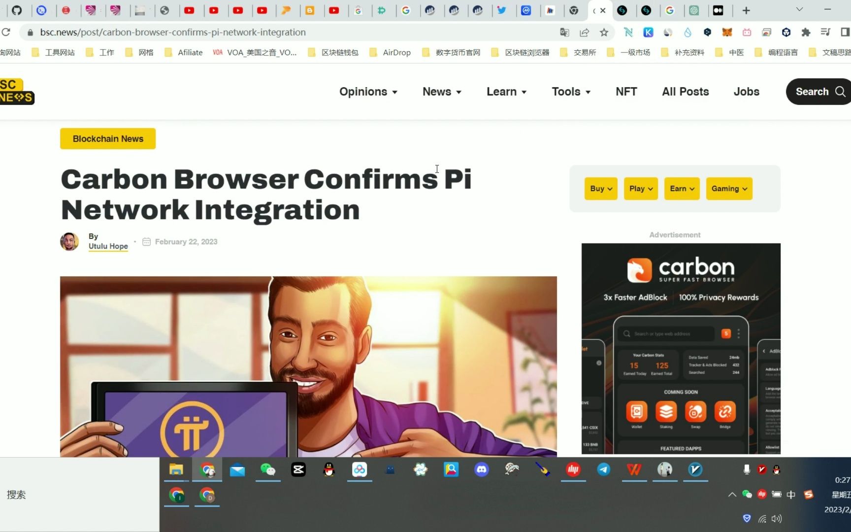851x532 pixels.
Task: Expand the Tools dropdown menu
Action: coord(571,92)
